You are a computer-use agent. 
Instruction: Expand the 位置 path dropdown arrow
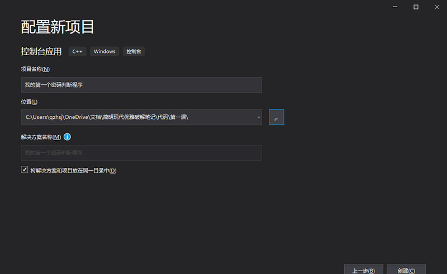click(x=258, y=117)
